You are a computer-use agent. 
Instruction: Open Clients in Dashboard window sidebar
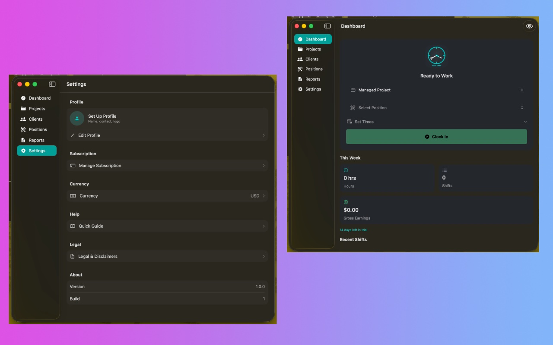(x=313, y=59)
